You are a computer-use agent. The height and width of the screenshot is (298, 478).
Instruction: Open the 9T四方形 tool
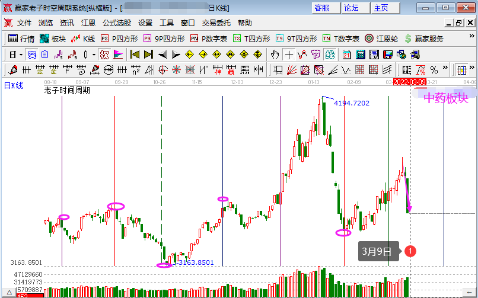[297, 39]
